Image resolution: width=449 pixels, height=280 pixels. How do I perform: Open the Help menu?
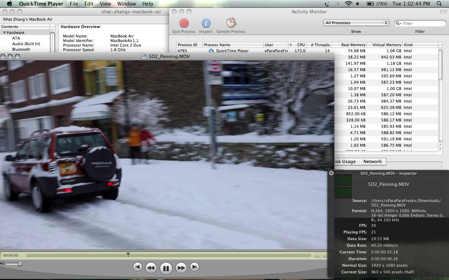[x=148, y=4]
